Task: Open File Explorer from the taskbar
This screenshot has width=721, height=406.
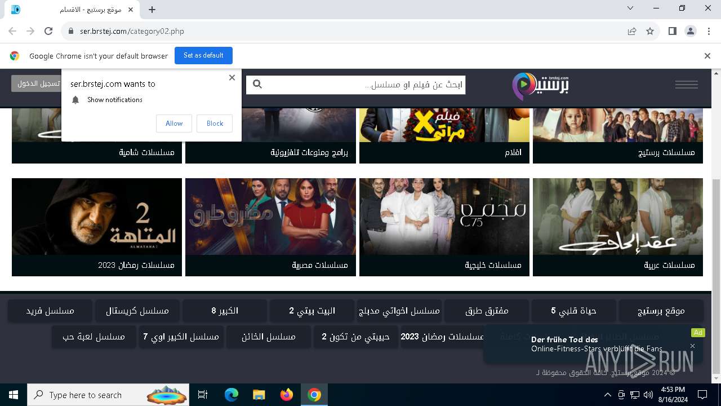Action: tap(259, 395)
